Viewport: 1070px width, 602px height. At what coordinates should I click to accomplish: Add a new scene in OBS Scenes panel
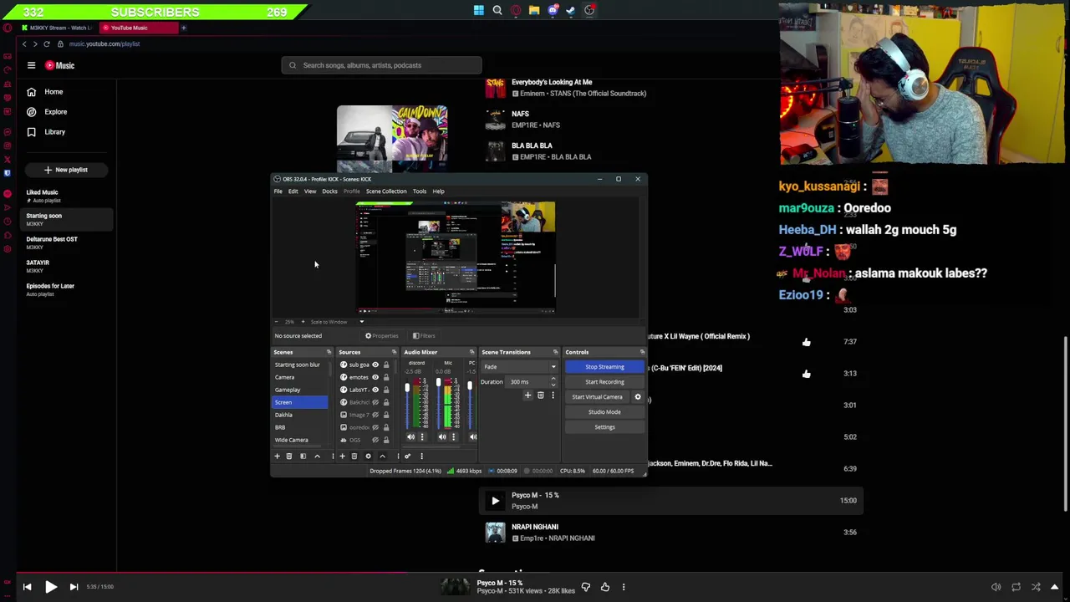coord(277,457)
